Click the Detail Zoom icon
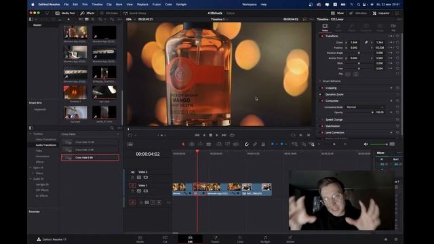The width and height of the screenshot is (434, 244). 303,144
